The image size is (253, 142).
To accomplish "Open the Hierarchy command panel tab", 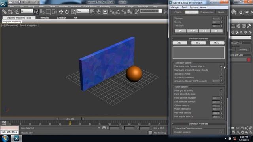I will tap(233, 26).
